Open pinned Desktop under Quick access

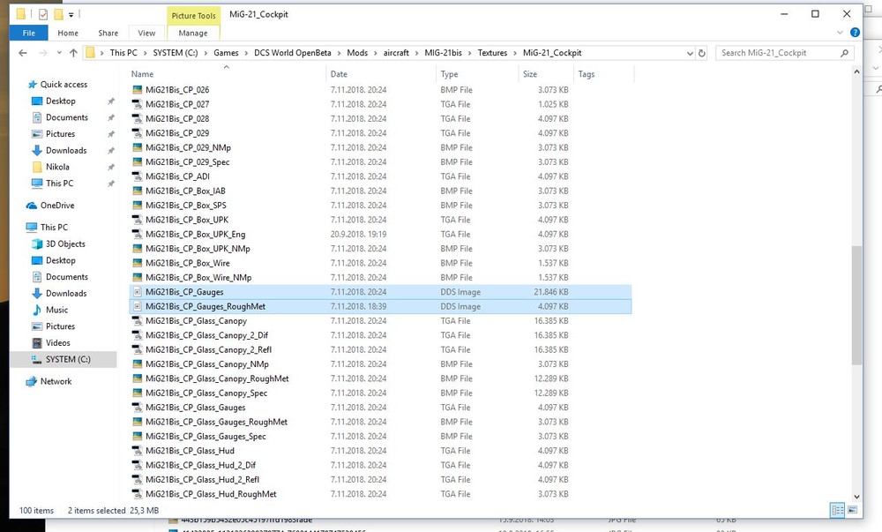61,101
